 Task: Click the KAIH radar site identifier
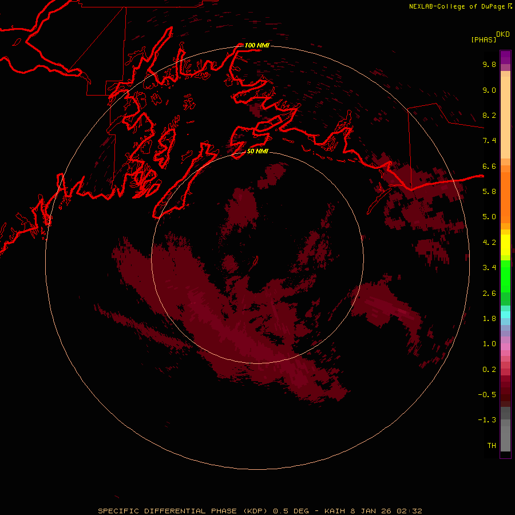coord(335,511)
